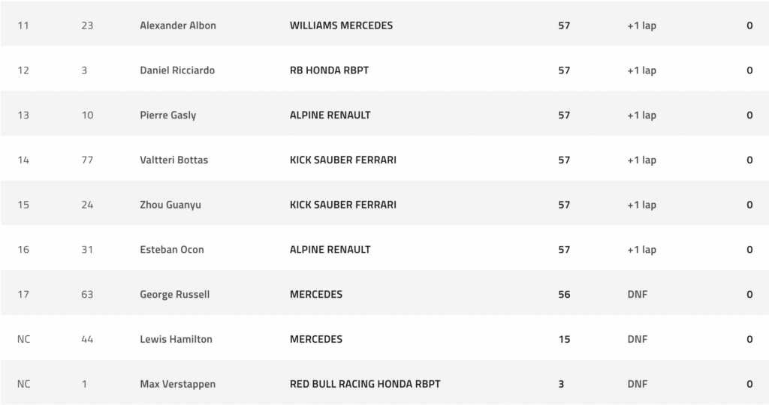
Task: Select DNF status in Max Verstappen's row
Action: (x=637, y=384)
